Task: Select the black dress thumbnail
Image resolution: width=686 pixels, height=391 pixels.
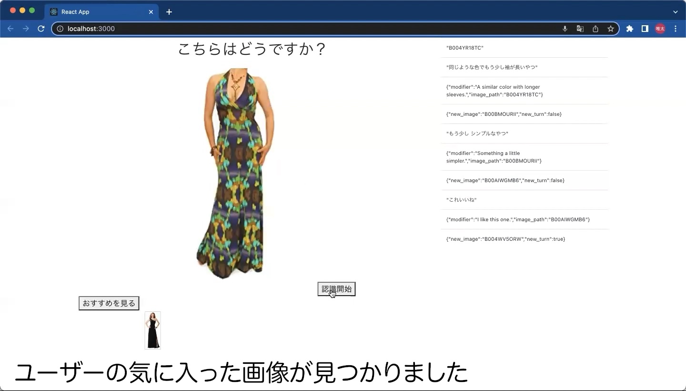Action: (x=152, y=330)
